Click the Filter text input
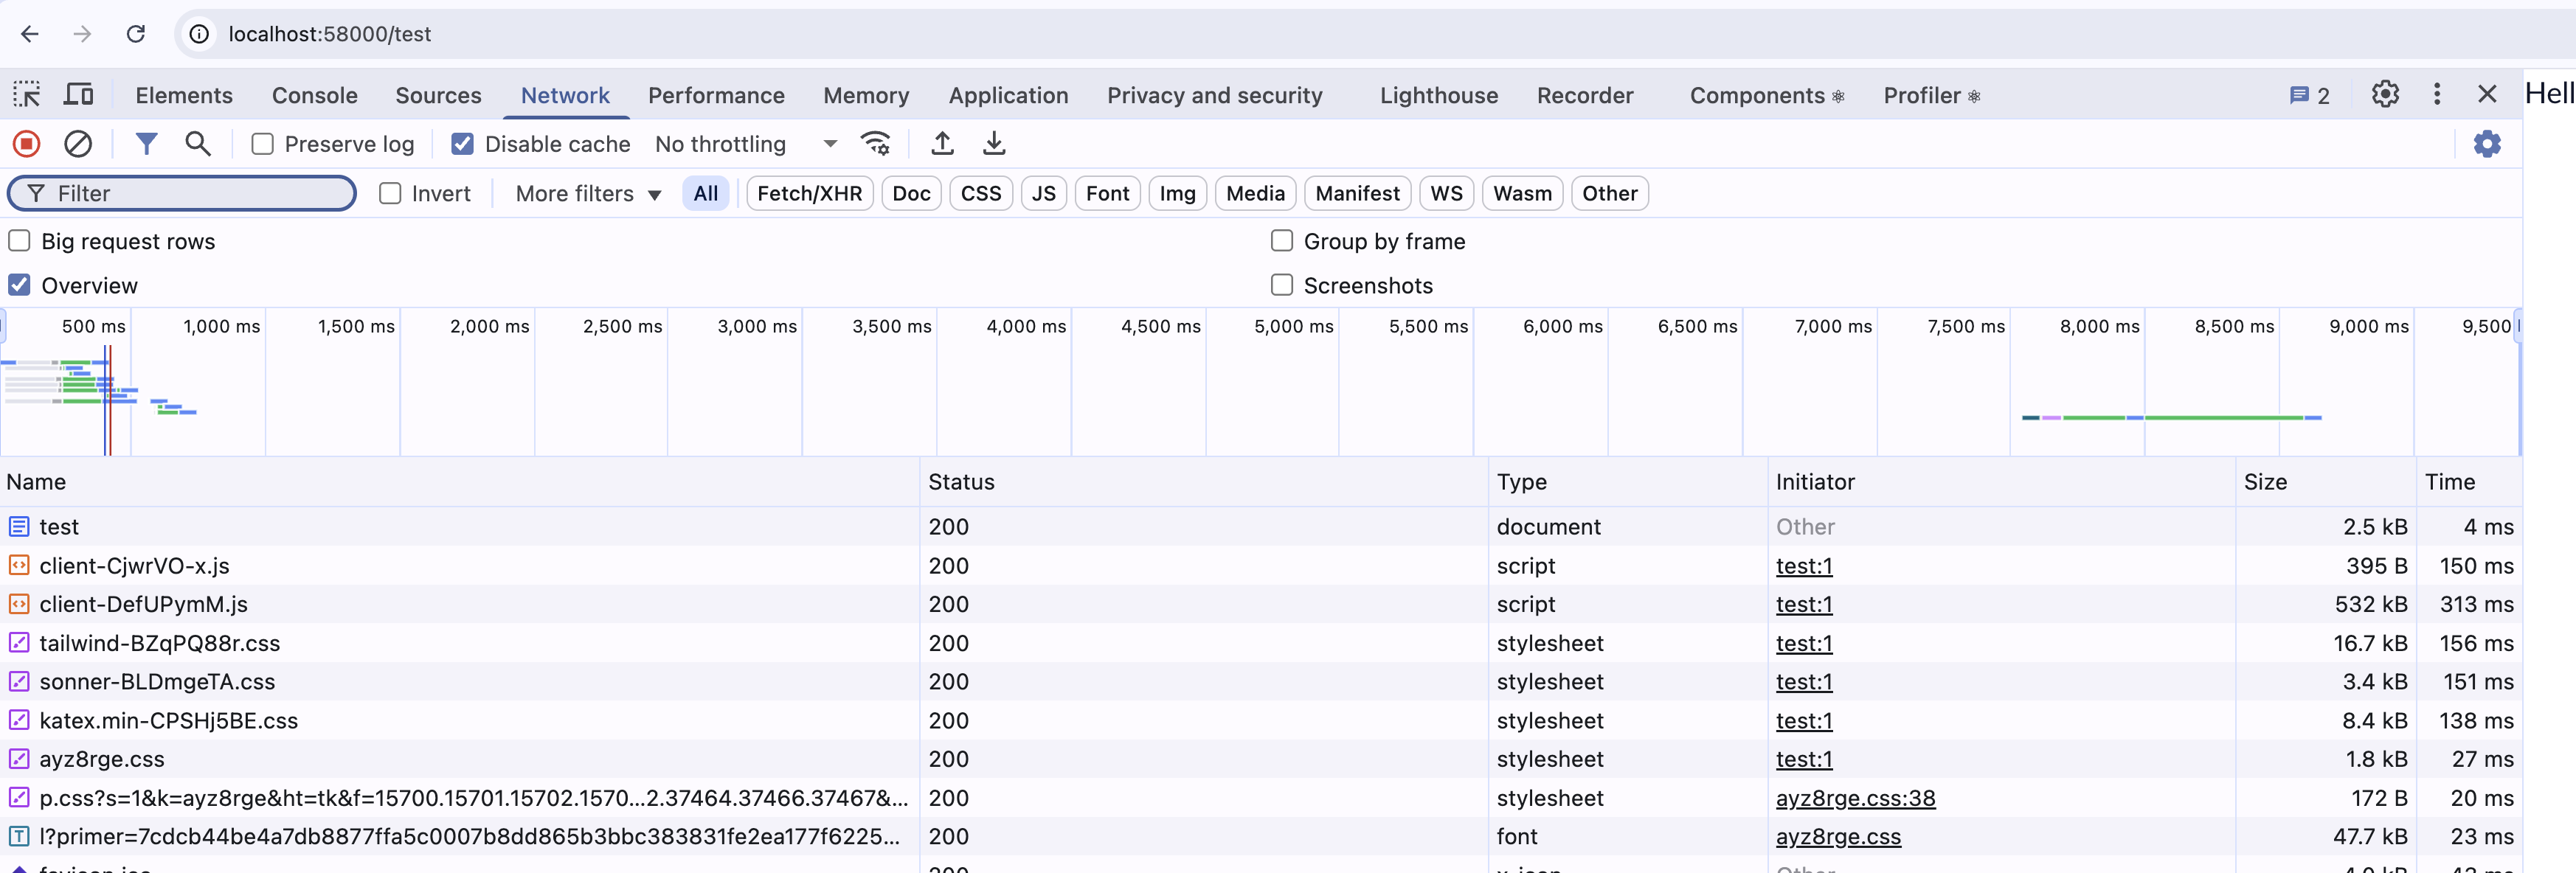Screen dimensions: 2576x873 pos(182,193)
